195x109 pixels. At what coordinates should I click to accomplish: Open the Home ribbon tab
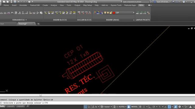pos(6,5)
